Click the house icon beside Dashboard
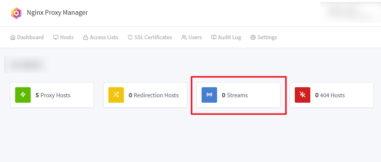The height and width of the screenshot is (162, 381). 13,38
